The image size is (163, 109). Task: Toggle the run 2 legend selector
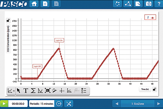[x=150, y=17]
